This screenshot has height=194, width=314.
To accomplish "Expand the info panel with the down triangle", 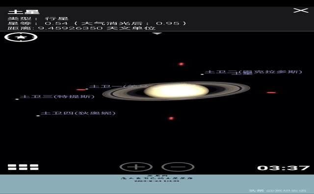I will point(157,33).
